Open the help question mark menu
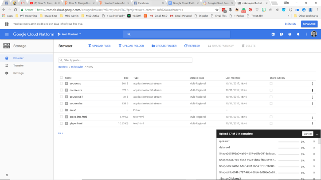The width and height of the screenshot is (321, 180). coord(290,34)
